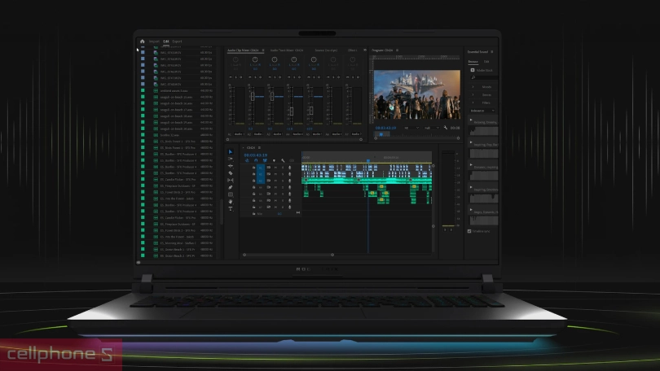Switch to the Edit workspace tab
The image size is (660, 371).
pyautogui.click(x=166, y=41)
